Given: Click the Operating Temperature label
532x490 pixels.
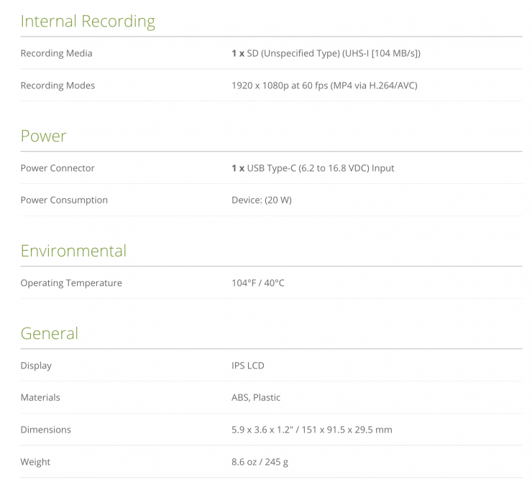Looking at the screenshot, I should 71,283.
